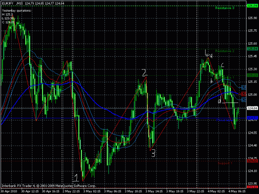Click the '3 May 10:15' time label

pos(133,192)
